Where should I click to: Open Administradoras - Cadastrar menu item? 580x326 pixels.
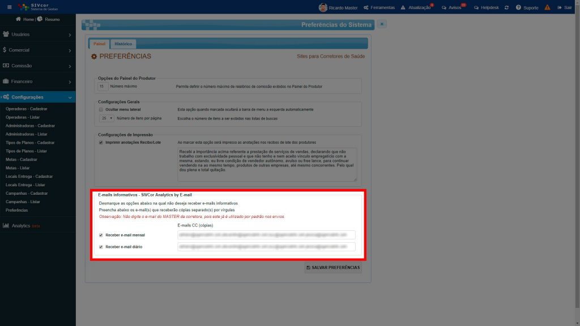[30, 126]
